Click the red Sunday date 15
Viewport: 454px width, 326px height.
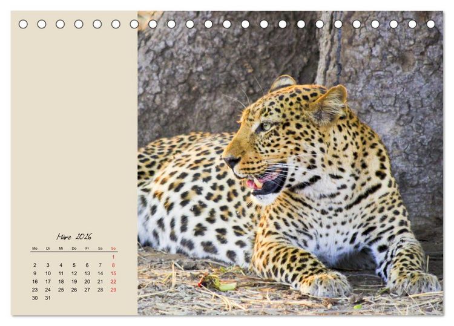(x=113, y=273)
